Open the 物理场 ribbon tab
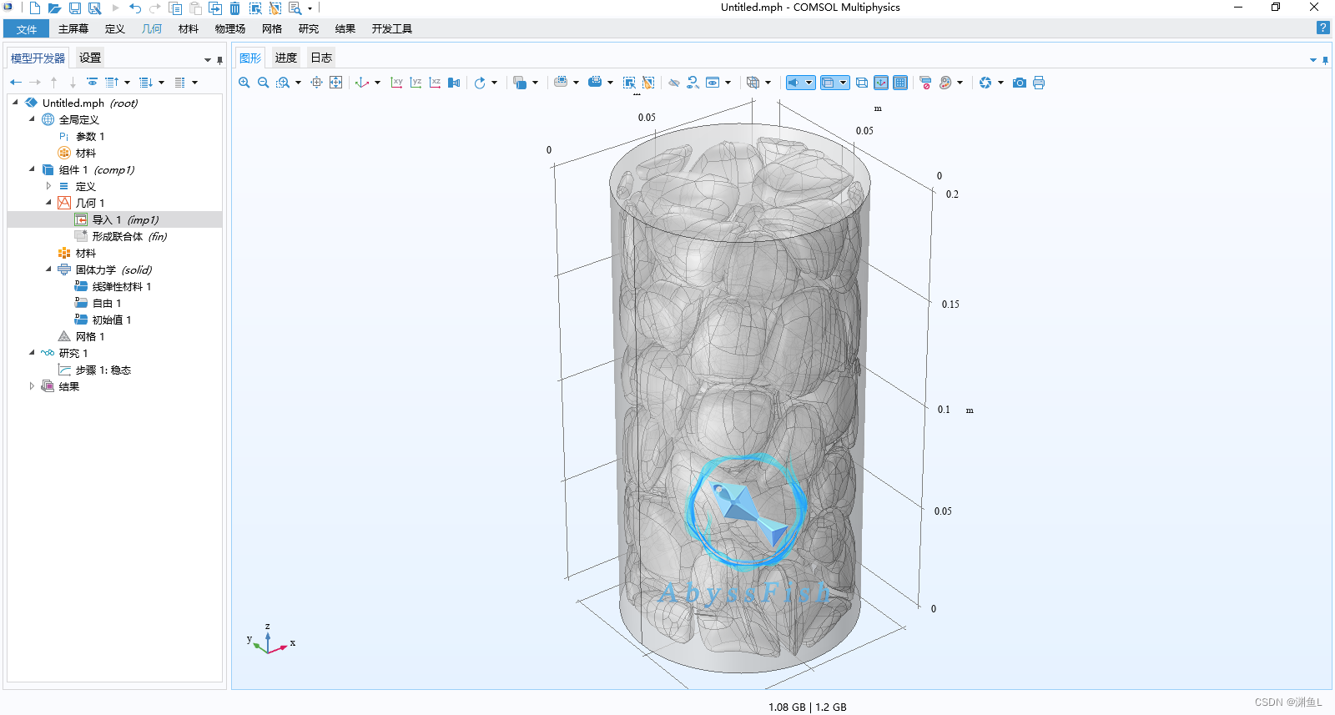The height and width of the screenshot is (715, 1335). click(x=230, y=29)
